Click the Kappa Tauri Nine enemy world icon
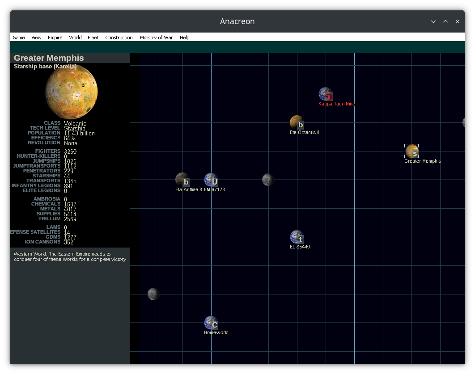Image resolution: width=475 pixels, height=374 pixels. pos(325,93)
